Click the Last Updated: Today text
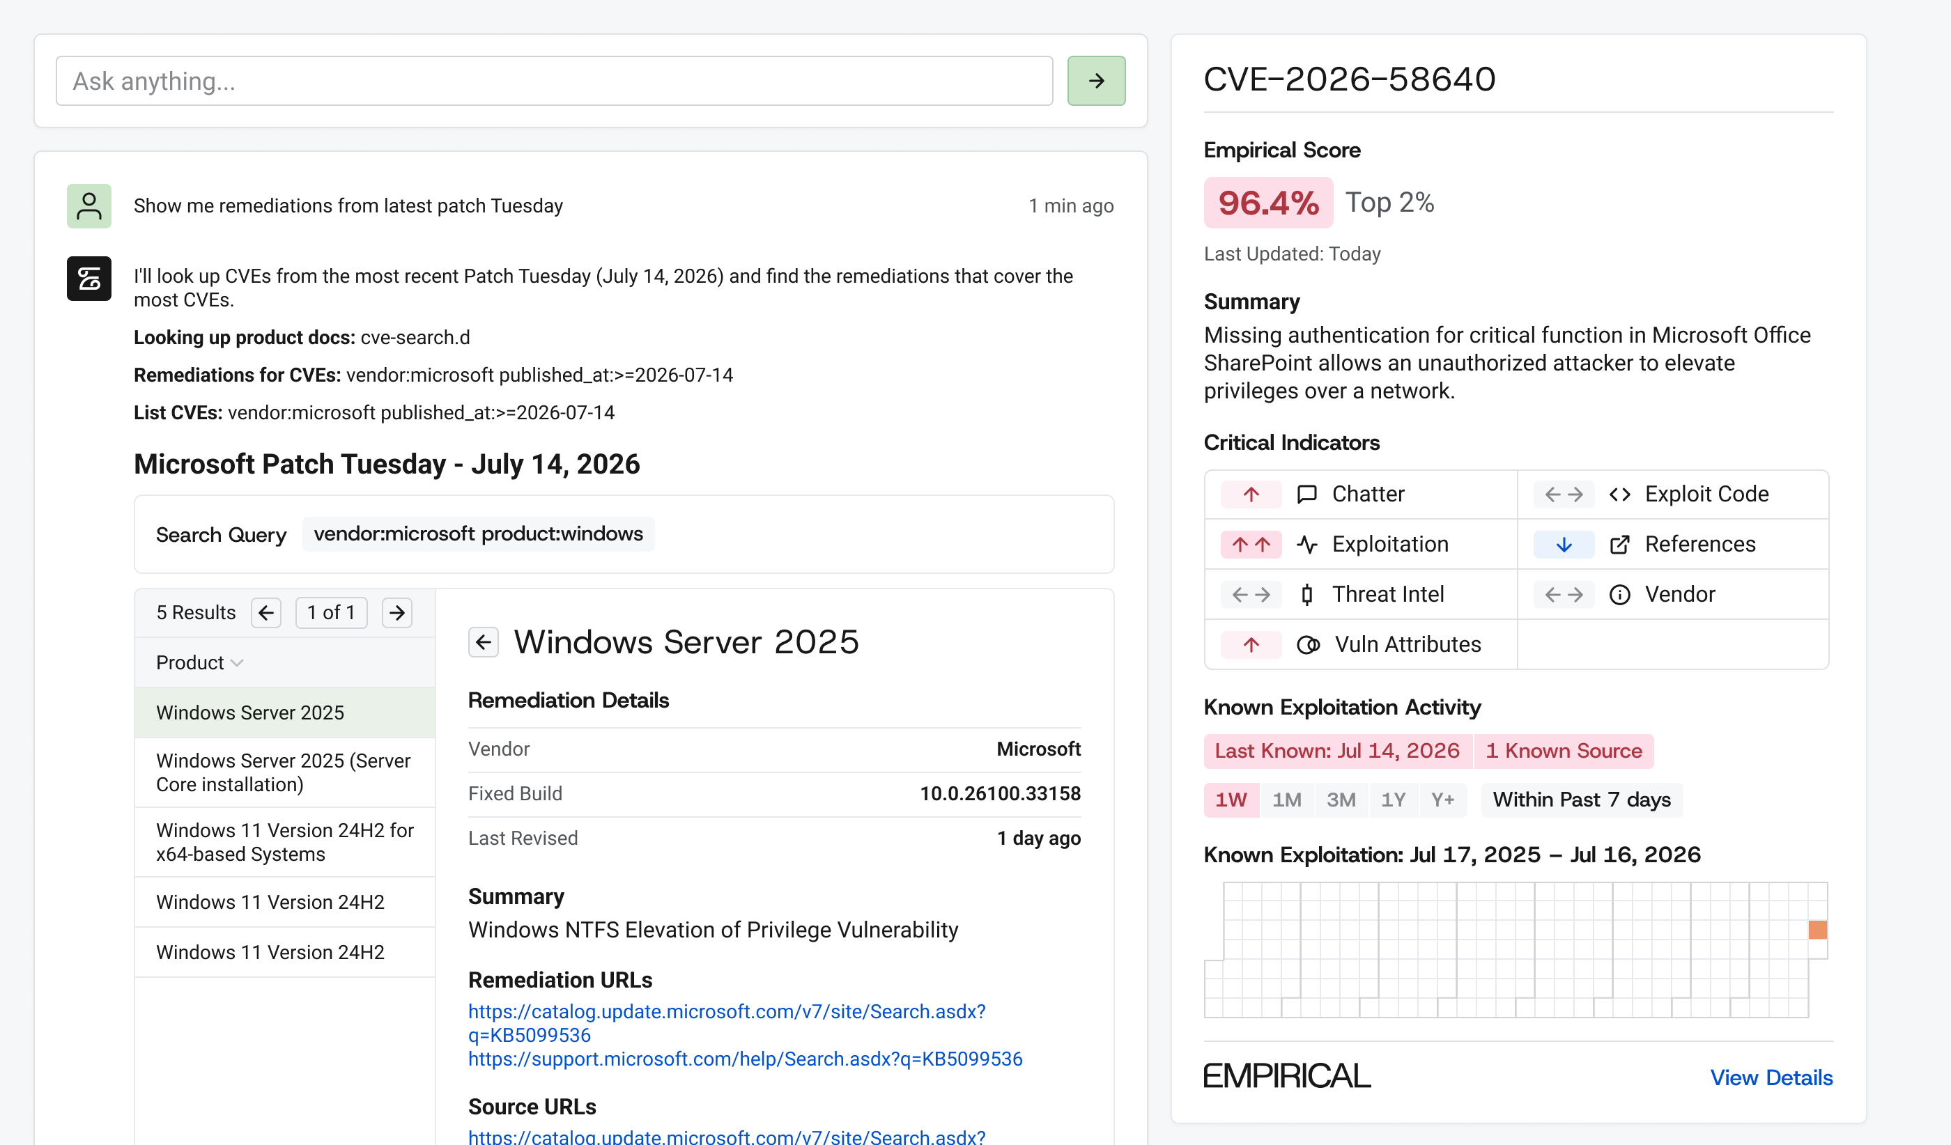 [1292, 254]
